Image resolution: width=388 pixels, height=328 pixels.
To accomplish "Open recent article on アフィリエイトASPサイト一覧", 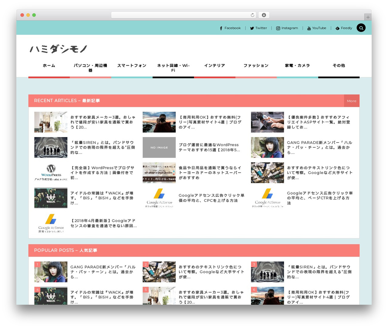I will coord(319,122).
